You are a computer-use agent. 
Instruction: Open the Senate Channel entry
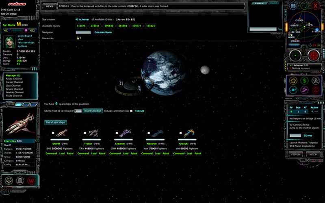pyautogui.click(x=14, y=89)
